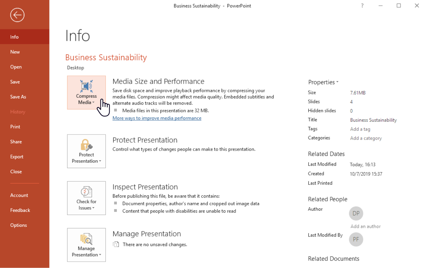This screenshot has width=426, height=268.
Task: Click the Add a category field
Action: [366, 138]
